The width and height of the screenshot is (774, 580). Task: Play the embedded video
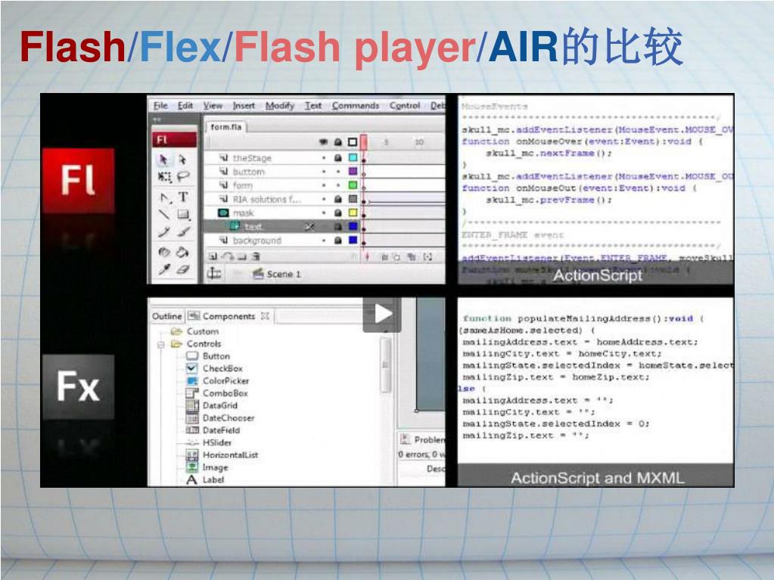(381, 314)
